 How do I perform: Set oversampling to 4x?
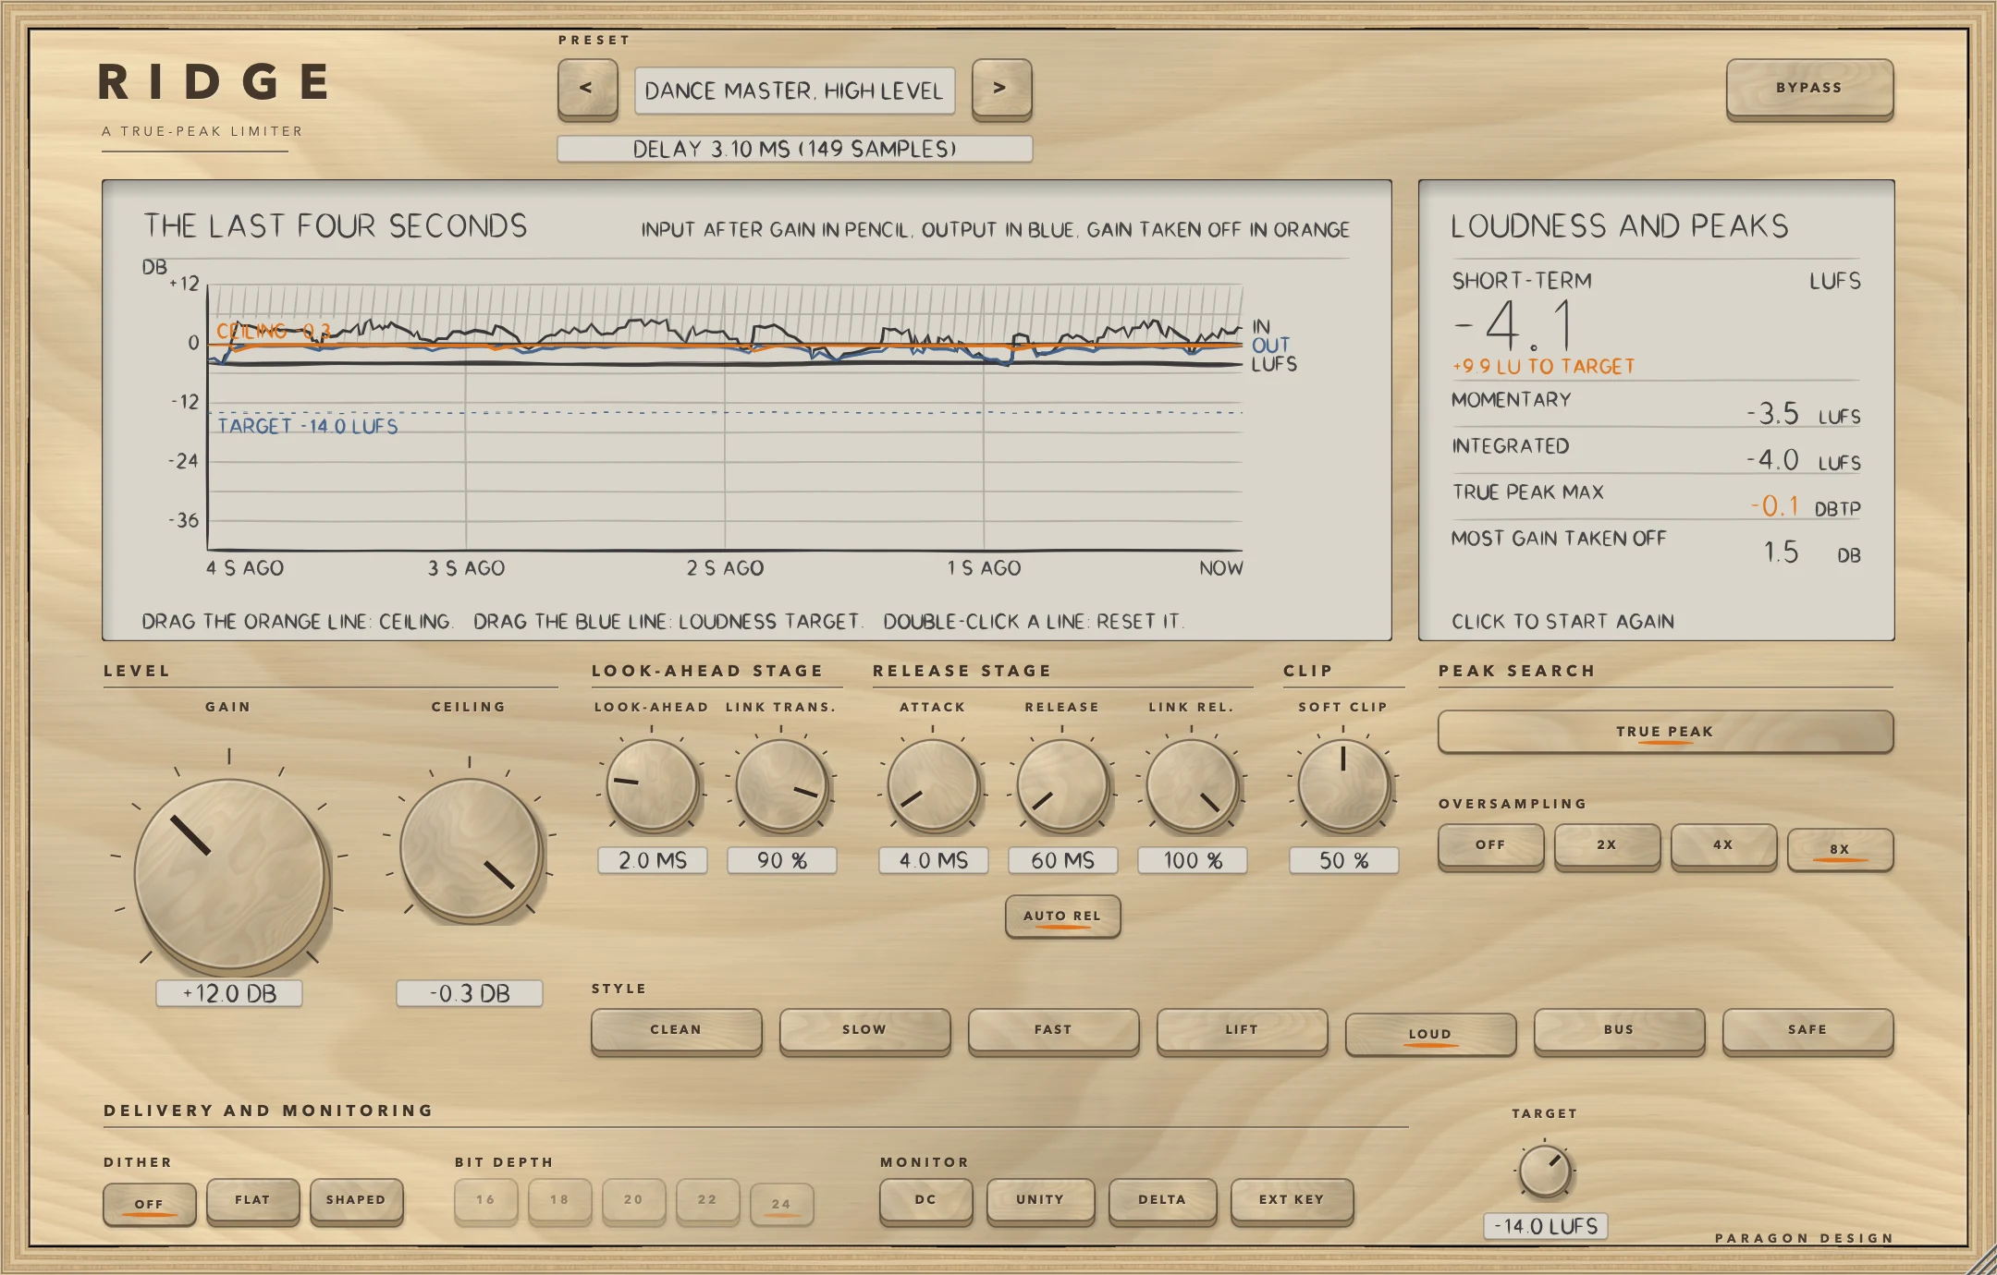click(x=1723, y=845)
